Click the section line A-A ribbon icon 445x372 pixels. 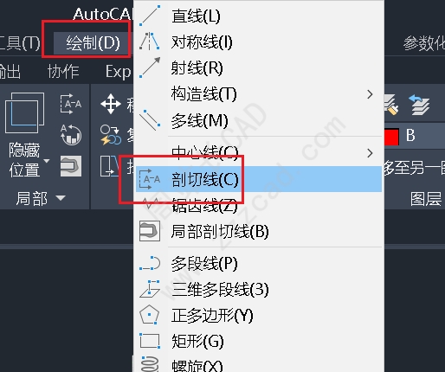[x=71, y=104]
